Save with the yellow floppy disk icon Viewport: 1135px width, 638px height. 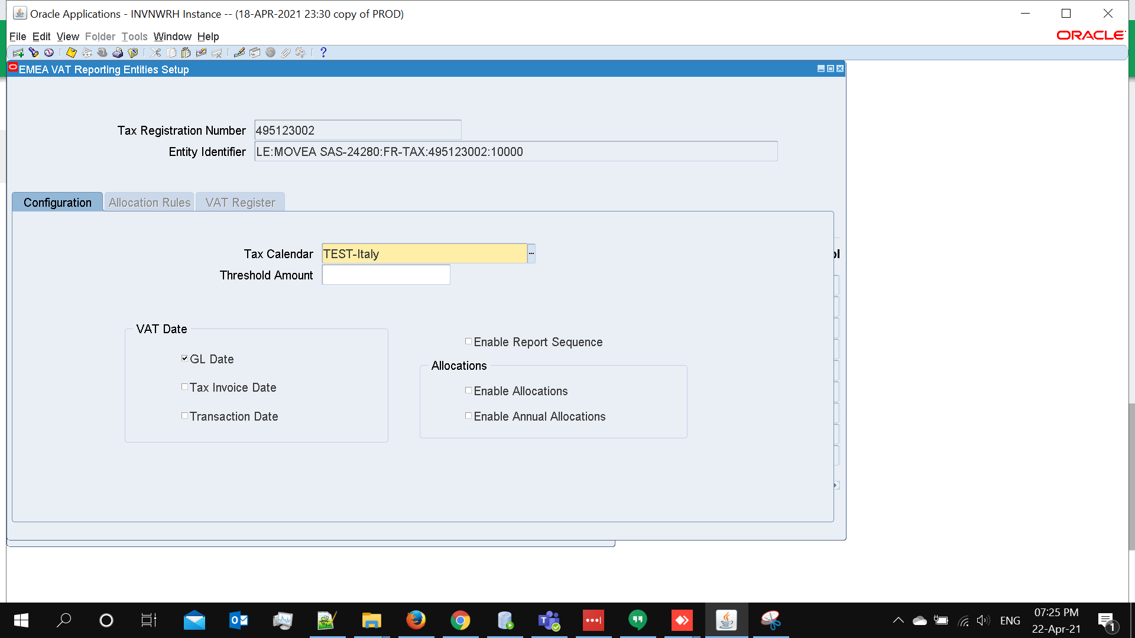pos(72,53)
